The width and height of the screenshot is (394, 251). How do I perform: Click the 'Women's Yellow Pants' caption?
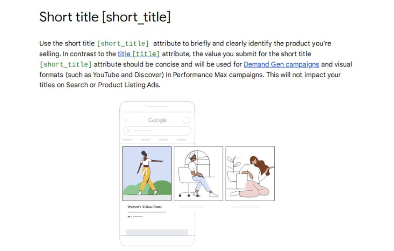pos(145,207)
